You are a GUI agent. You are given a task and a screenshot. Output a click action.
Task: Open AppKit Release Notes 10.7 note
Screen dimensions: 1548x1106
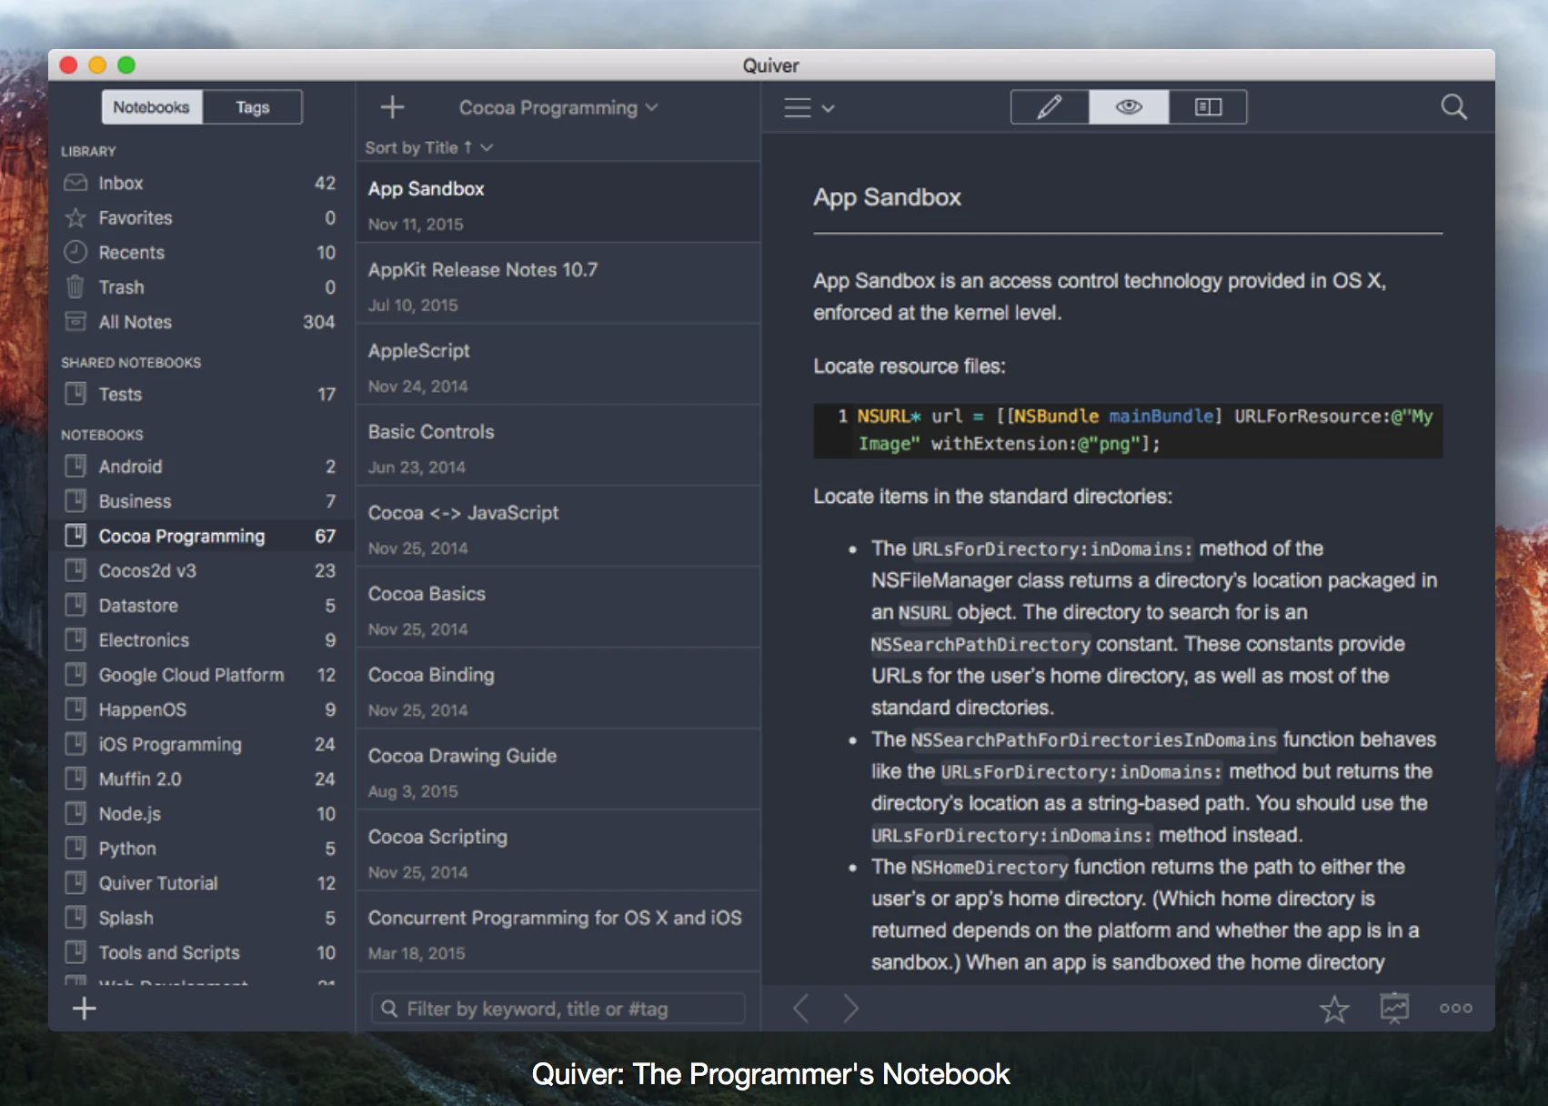coord(558,284)
